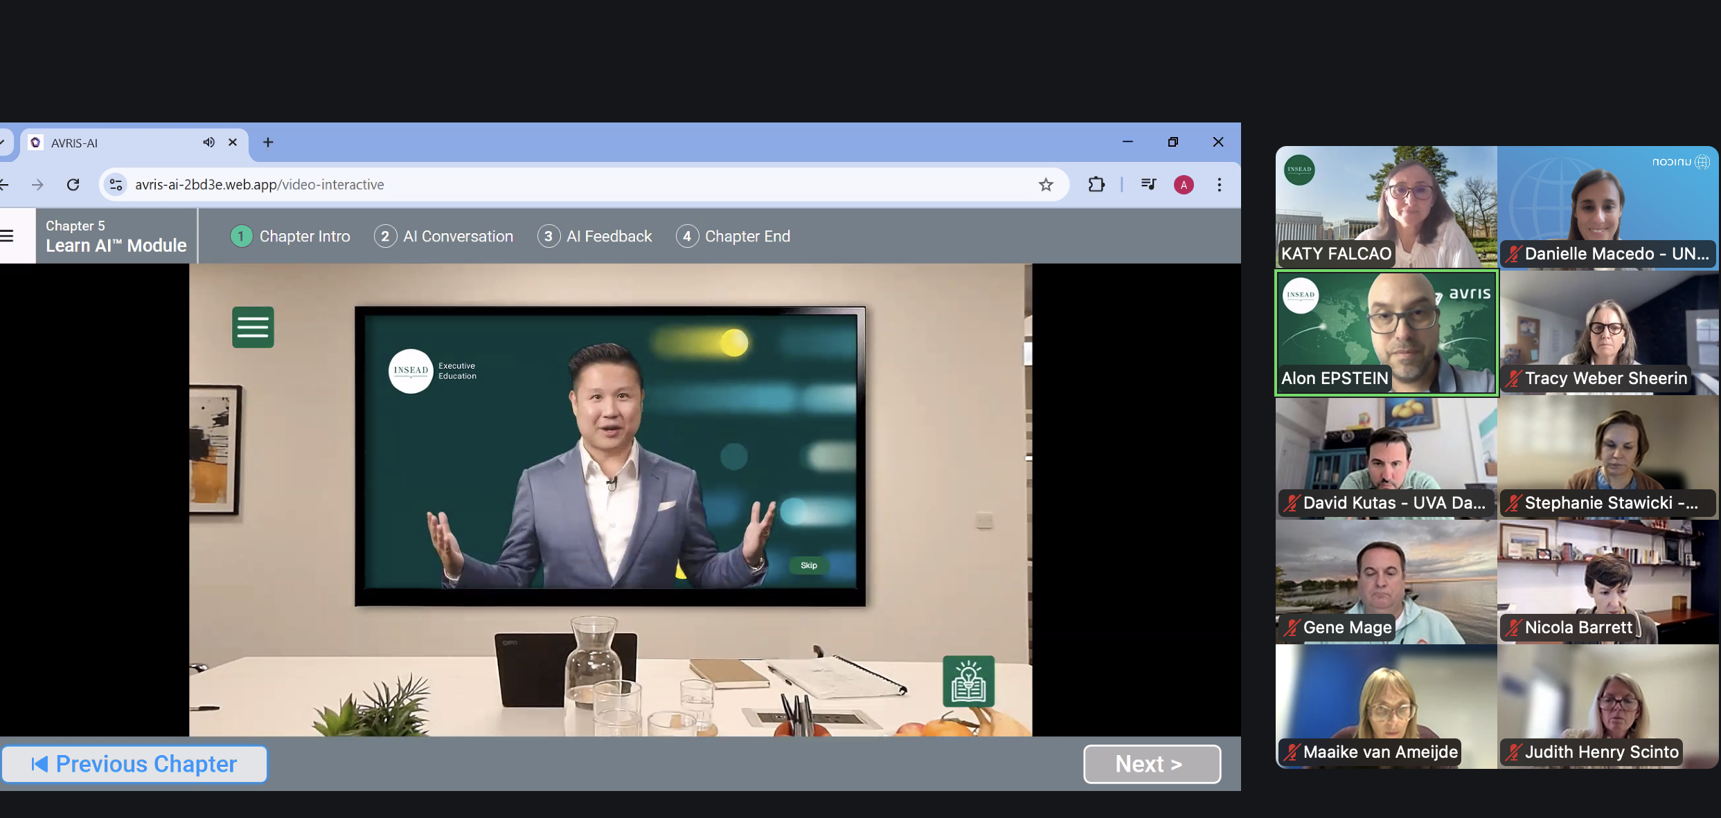Screen dimensions: 1721x818
Task: Open the browser extensions puzzle icon
Action: coord(1096,185)
